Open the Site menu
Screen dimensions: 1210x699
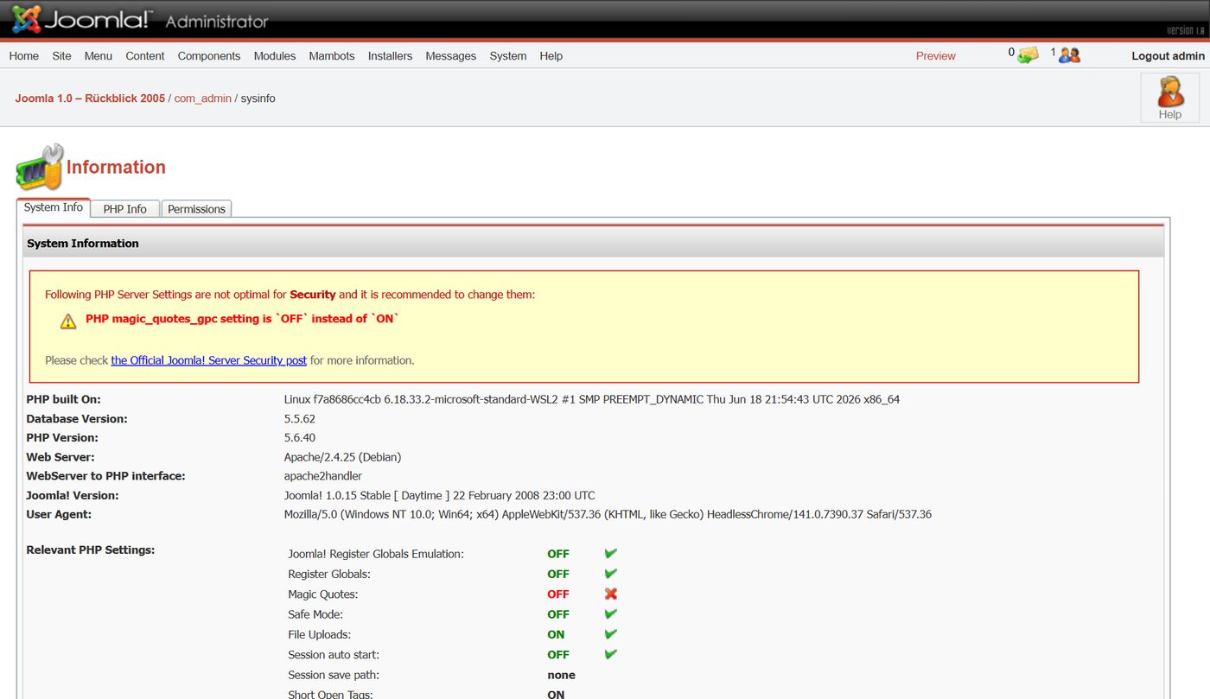[61, 56]
